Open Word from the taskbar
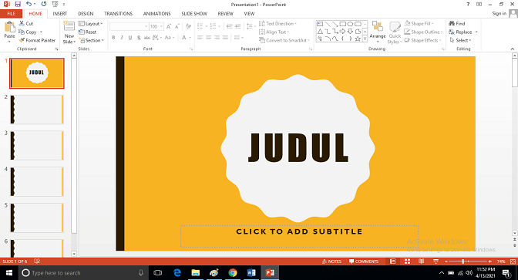This screenshot has width=518, height=280. (x=251, y=273)
